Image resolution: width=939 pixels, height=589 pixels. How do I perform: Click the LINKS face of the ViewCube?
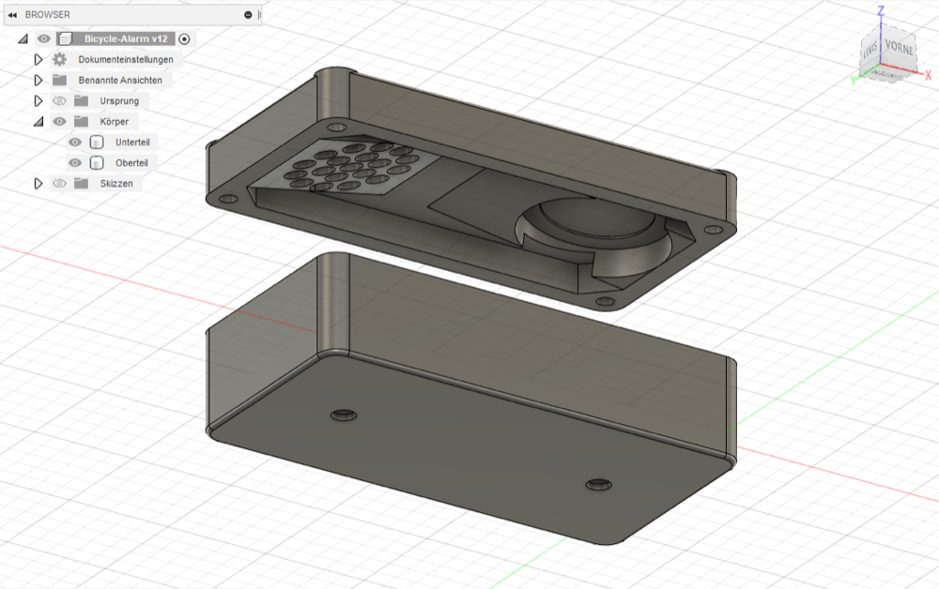click(x=870, y=51)
